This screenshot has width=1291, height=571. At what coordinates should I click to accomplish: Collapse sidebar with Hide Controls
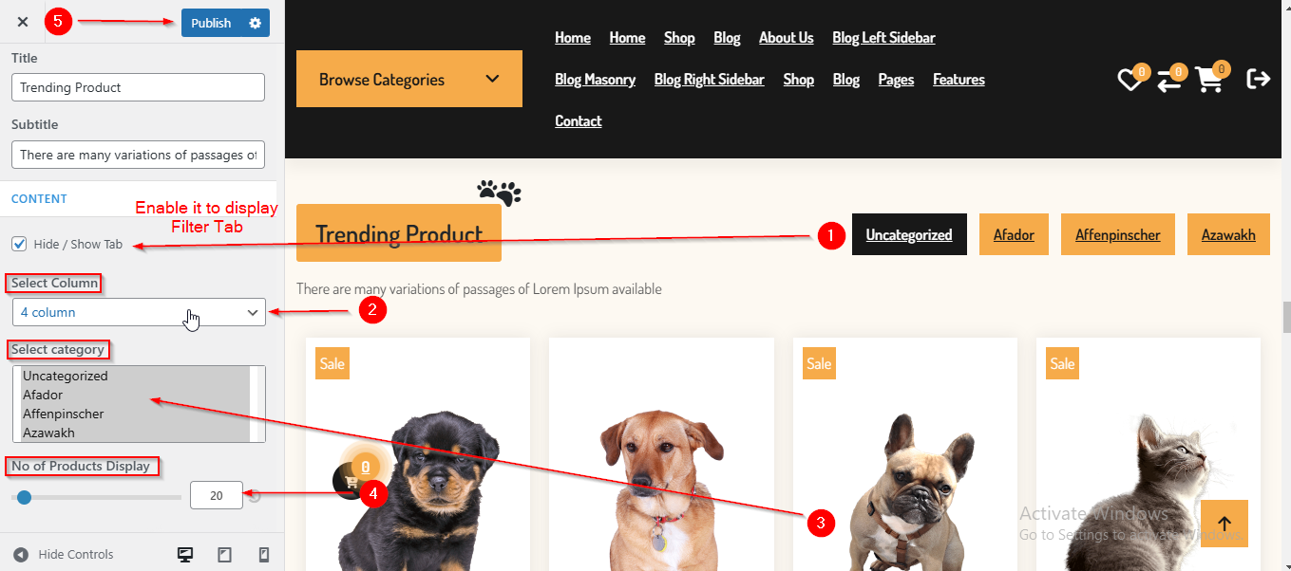point(64,555)
